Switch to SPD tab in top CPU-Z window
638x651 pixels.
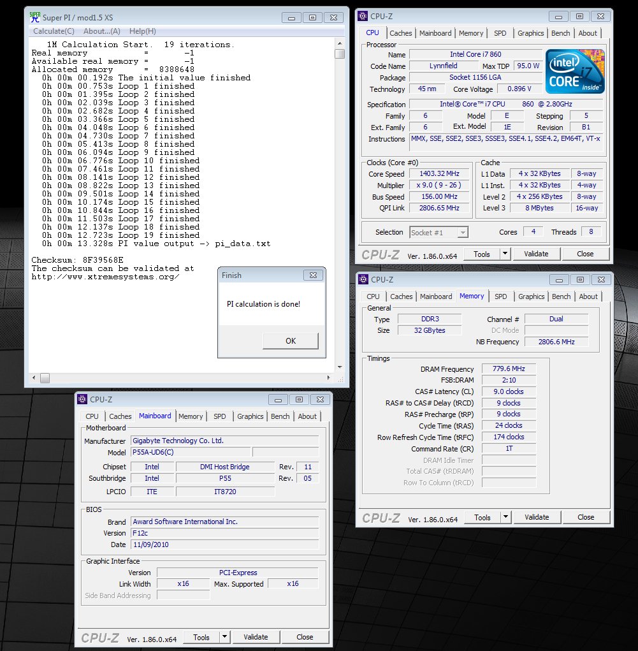coord(500,33)
